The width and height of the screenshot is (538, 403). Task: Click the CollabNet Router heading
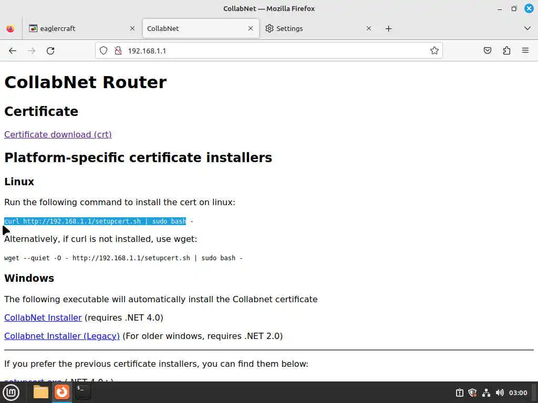pyautogui.click(x=86, y=82)
